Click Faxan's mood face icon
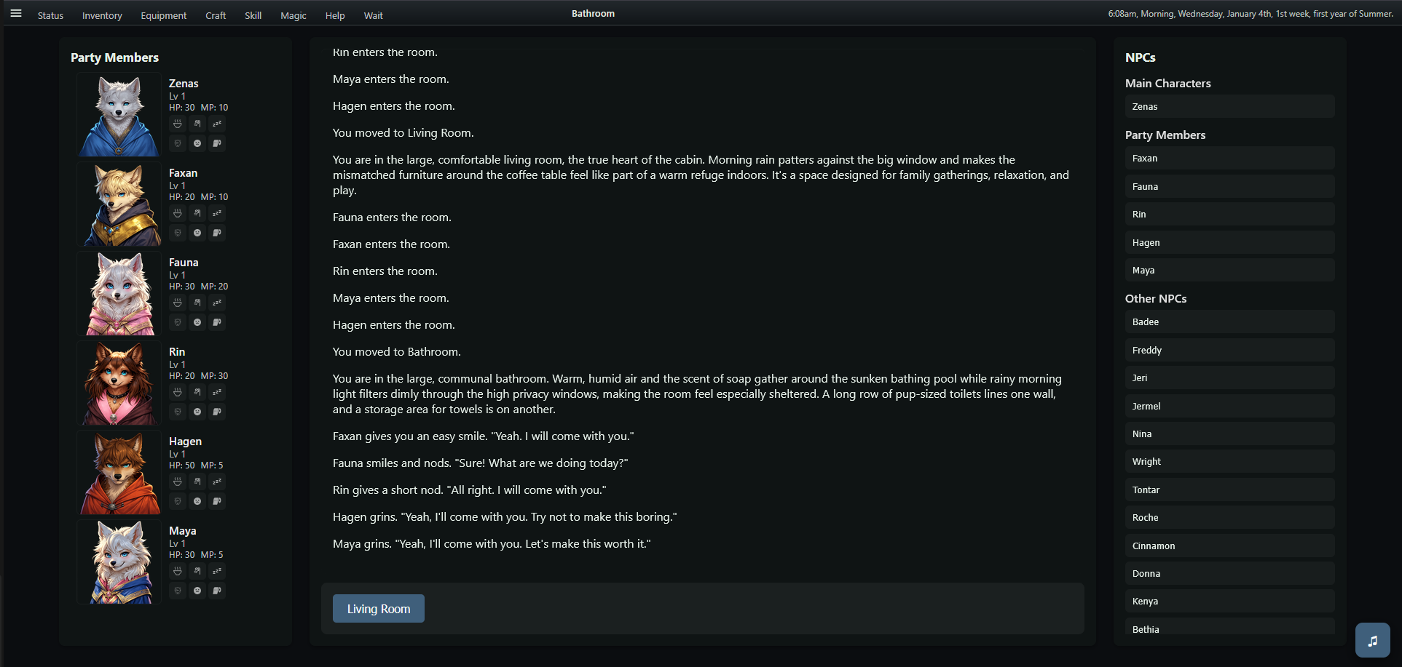1402x667 pixels. point(197,233)
